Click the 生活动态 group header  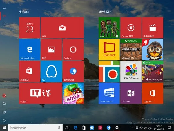(24, 12)
